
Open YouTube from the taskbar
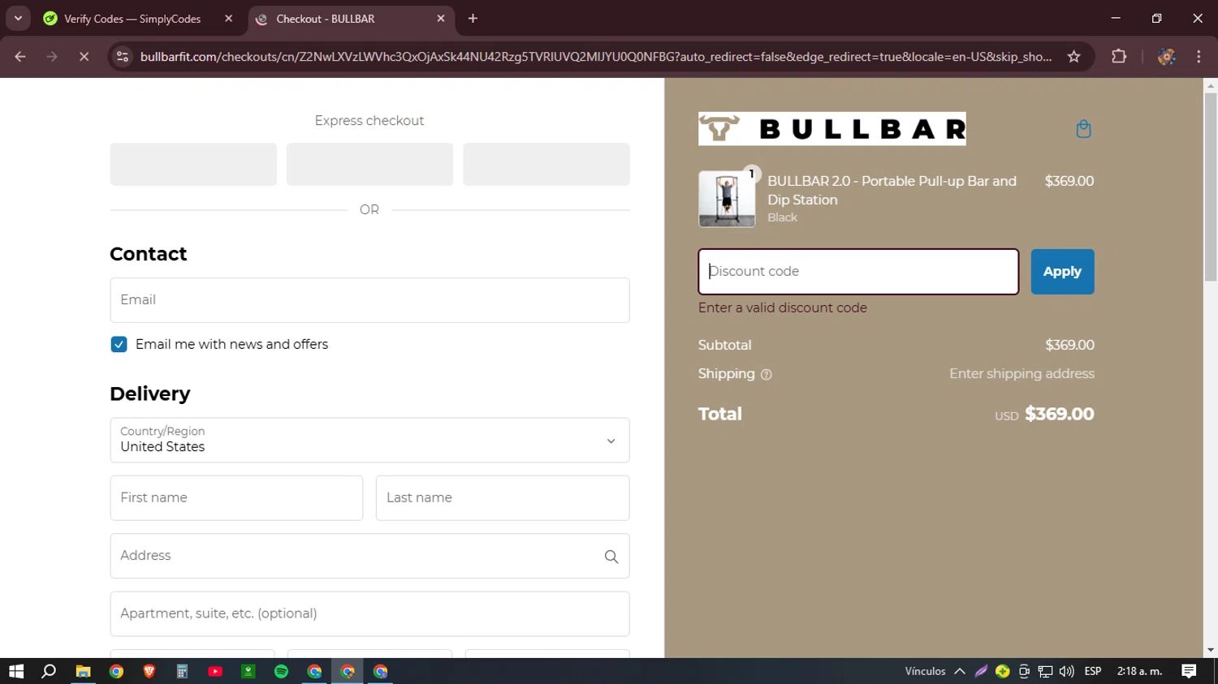215,671
